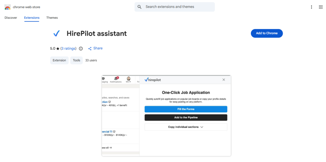This screenshot has height=162, width=326.
Task: Click the Tools category chip
Action: [x=76, y=60]
